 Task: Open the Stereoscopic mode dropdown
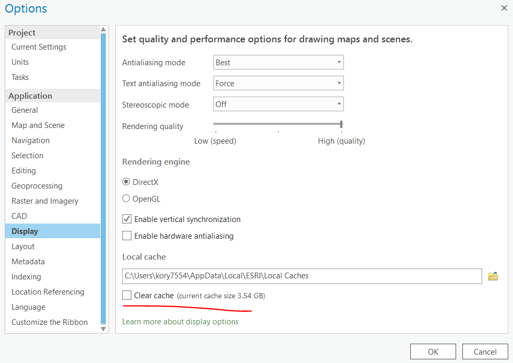(278, 104)
